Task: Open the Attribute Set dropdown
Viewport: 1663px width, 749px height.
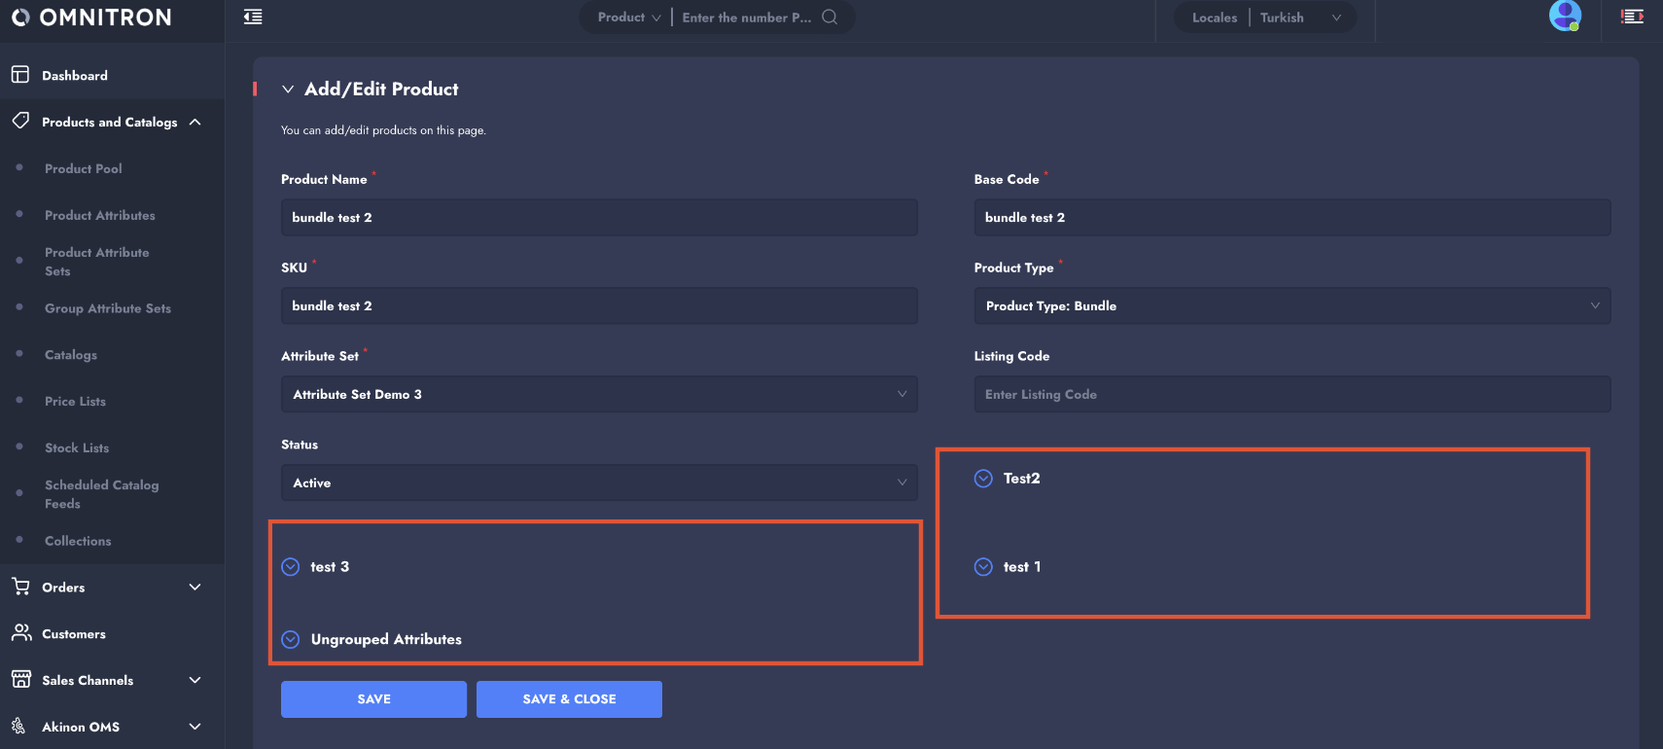Action: coord(598,394)
